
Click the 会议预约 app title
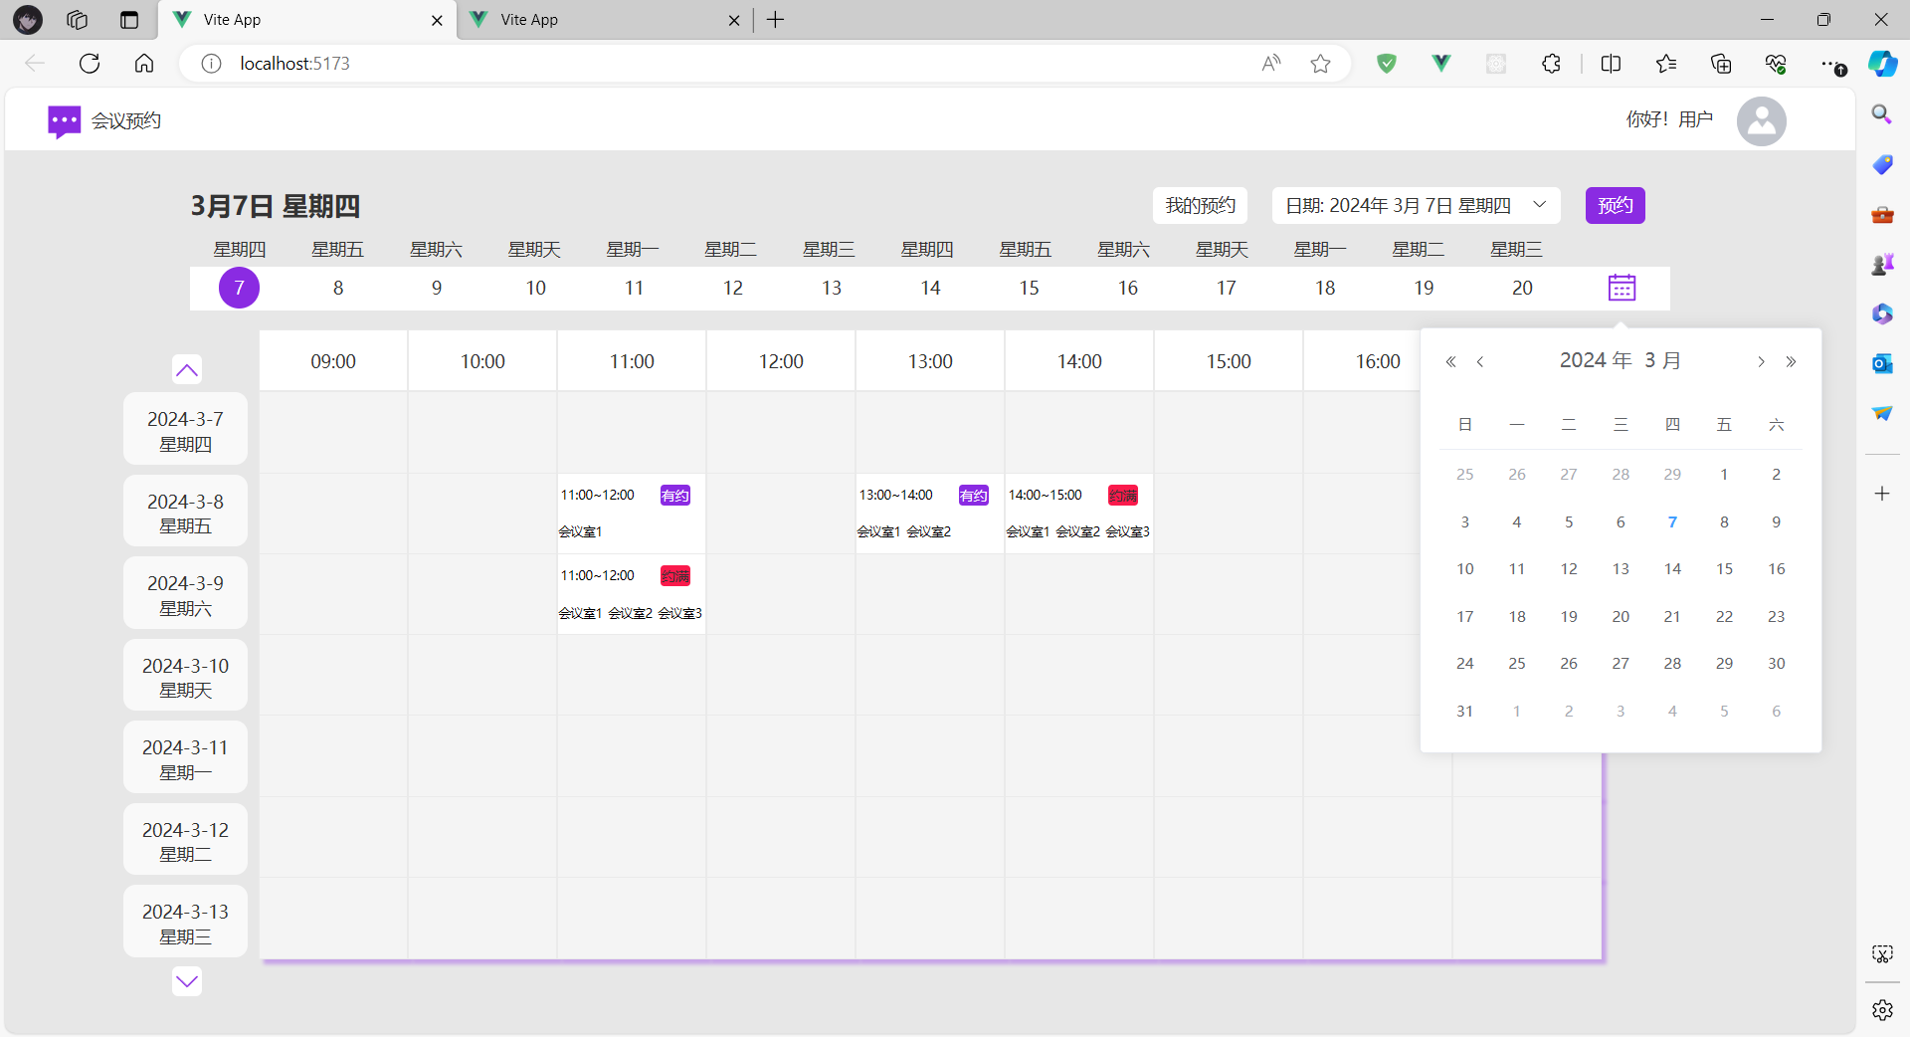click(x=126, y=121)
